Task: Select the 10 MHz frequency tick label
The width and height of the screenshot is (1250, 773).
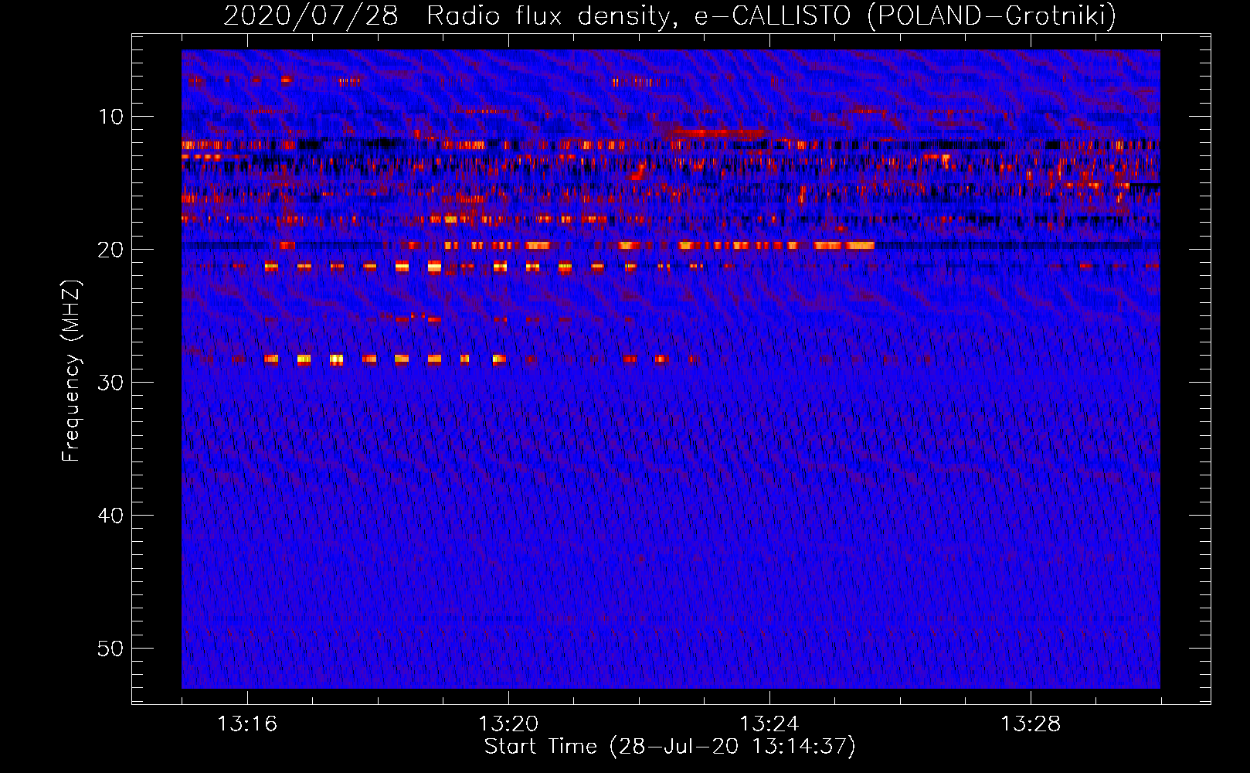Action: coord(110,117)
